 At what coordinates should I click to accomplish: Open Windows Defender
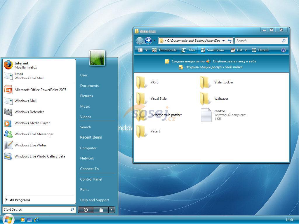coord(39,112)
